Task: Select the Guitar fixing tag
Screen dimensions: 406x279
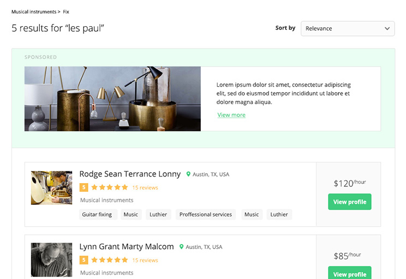Action: (x=98, y=215)
